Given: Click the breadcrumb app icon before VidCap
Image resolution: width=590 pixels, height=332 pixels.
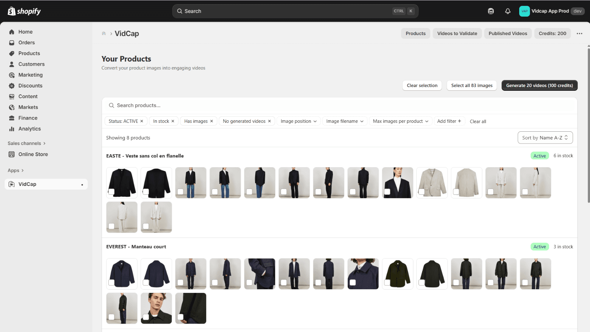Looking at the screenshot, I should coord(104,34).
